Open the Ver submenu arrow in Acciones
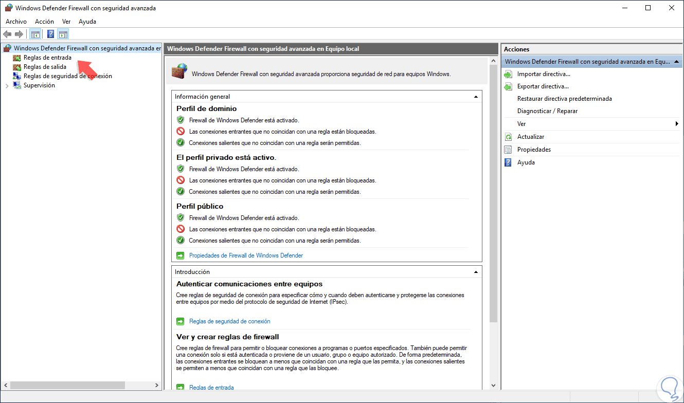684x403 pixels. (x=677, y=124)
